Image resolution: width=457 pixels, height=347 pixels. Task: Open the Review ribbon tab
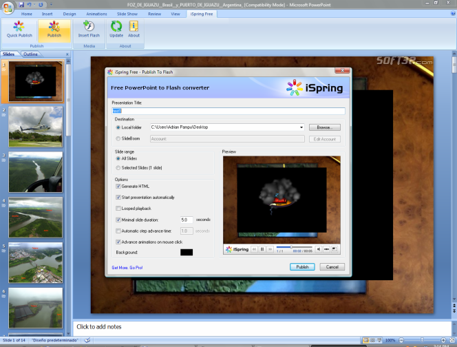(x=154, y=14)
